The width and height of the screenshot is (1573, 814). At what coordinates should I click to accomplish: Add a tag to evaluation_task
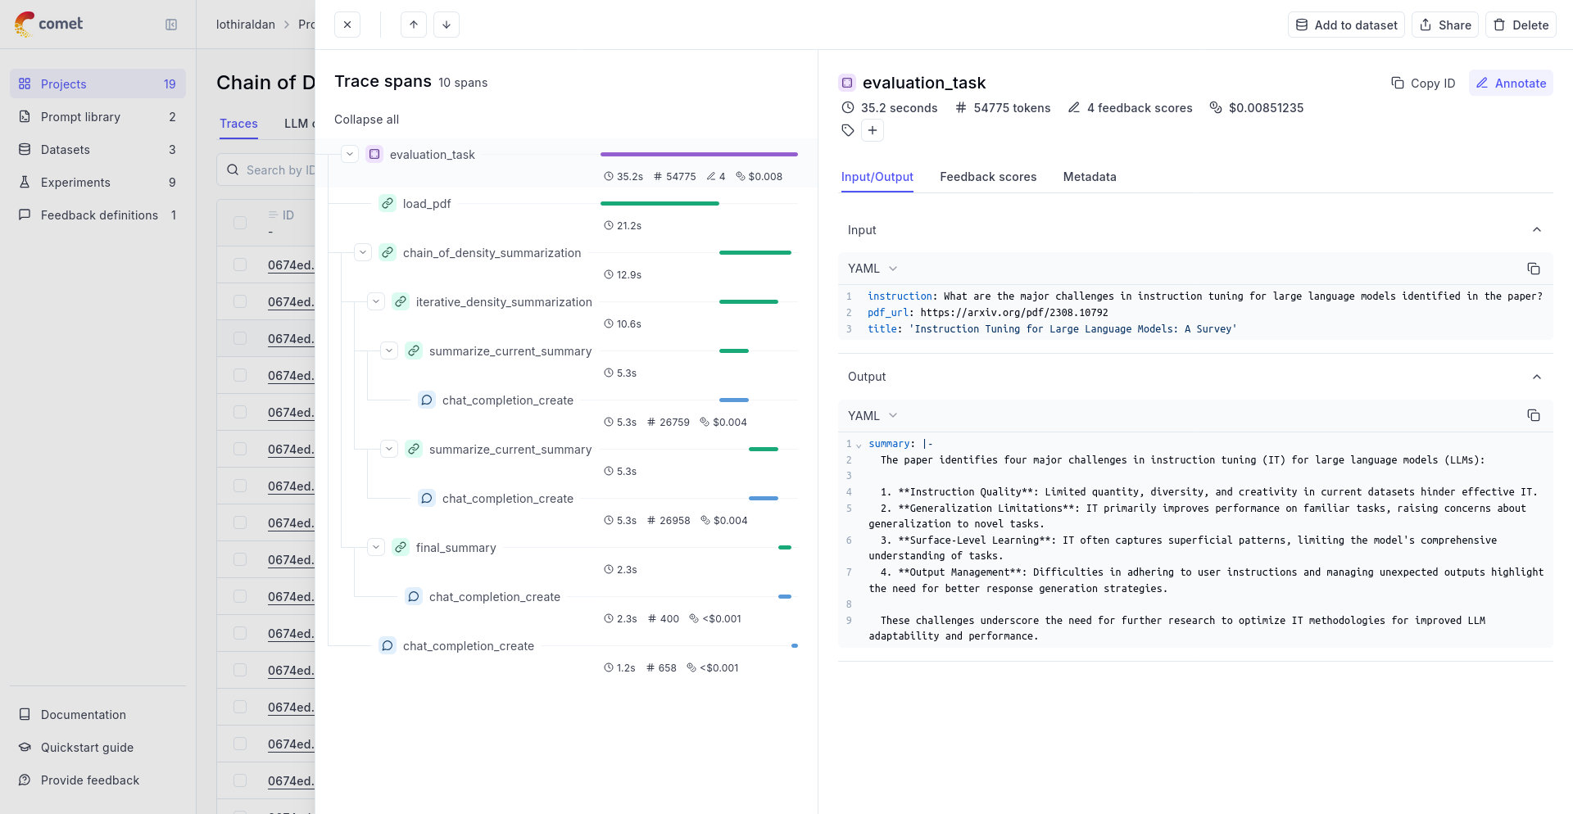[873, 130]
